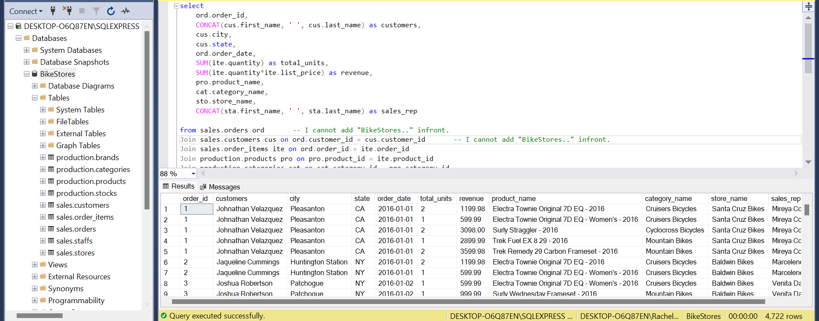Click the Disconnect plug icon with red X
Viewport: 819px width, 321px height.
(67, 11)
